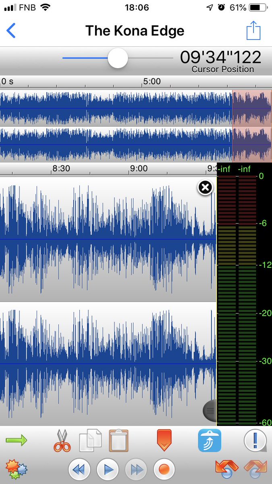The height and width of the screenshot is (484, 272).
Task: Click the upper channel overview waveform
Action: (135, 108)
